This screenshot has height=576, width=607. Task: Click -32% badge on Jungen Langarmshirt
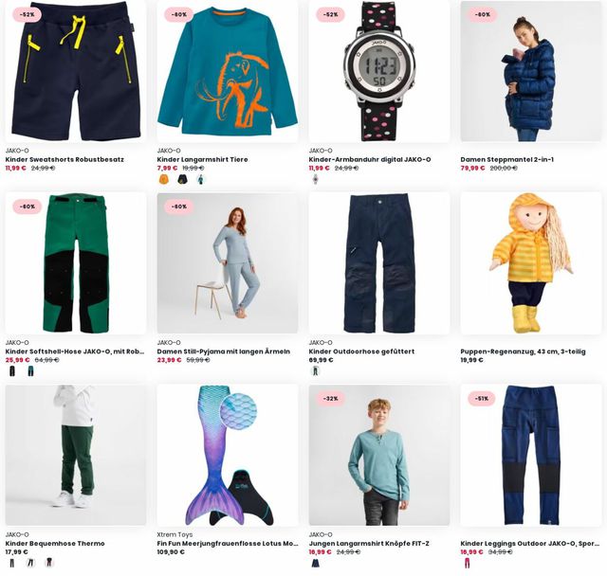pyautogui.click(x=331, y=399)
